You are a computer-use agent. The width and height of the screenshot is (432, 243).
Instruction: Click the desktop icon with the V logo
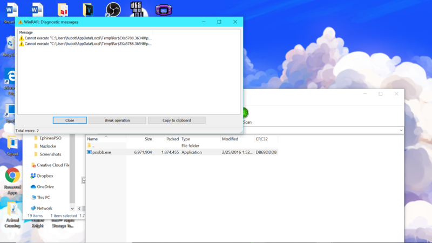[x=88, y=10]
